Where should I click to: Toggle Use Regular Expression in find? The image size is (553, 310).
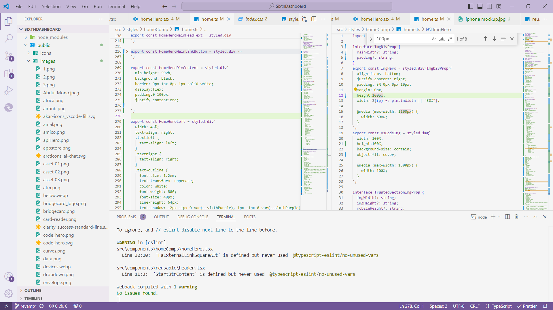(x=450, y=39)
